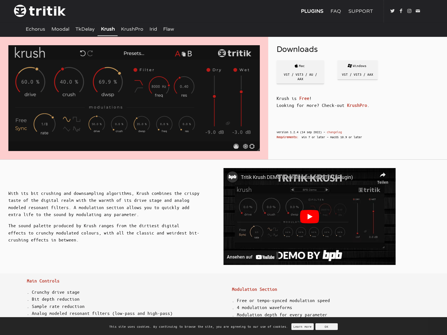This screenshot has width=447, height=335.
Task: Open the SUPPORT page
Action: (x=360, y=11)
